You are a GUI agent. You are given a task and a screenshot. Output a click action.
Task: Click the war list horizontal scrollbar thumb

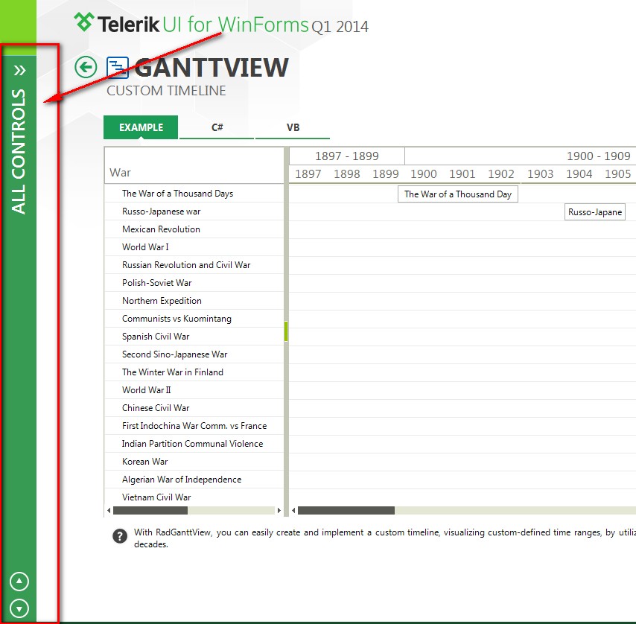[x=150, y=511]
